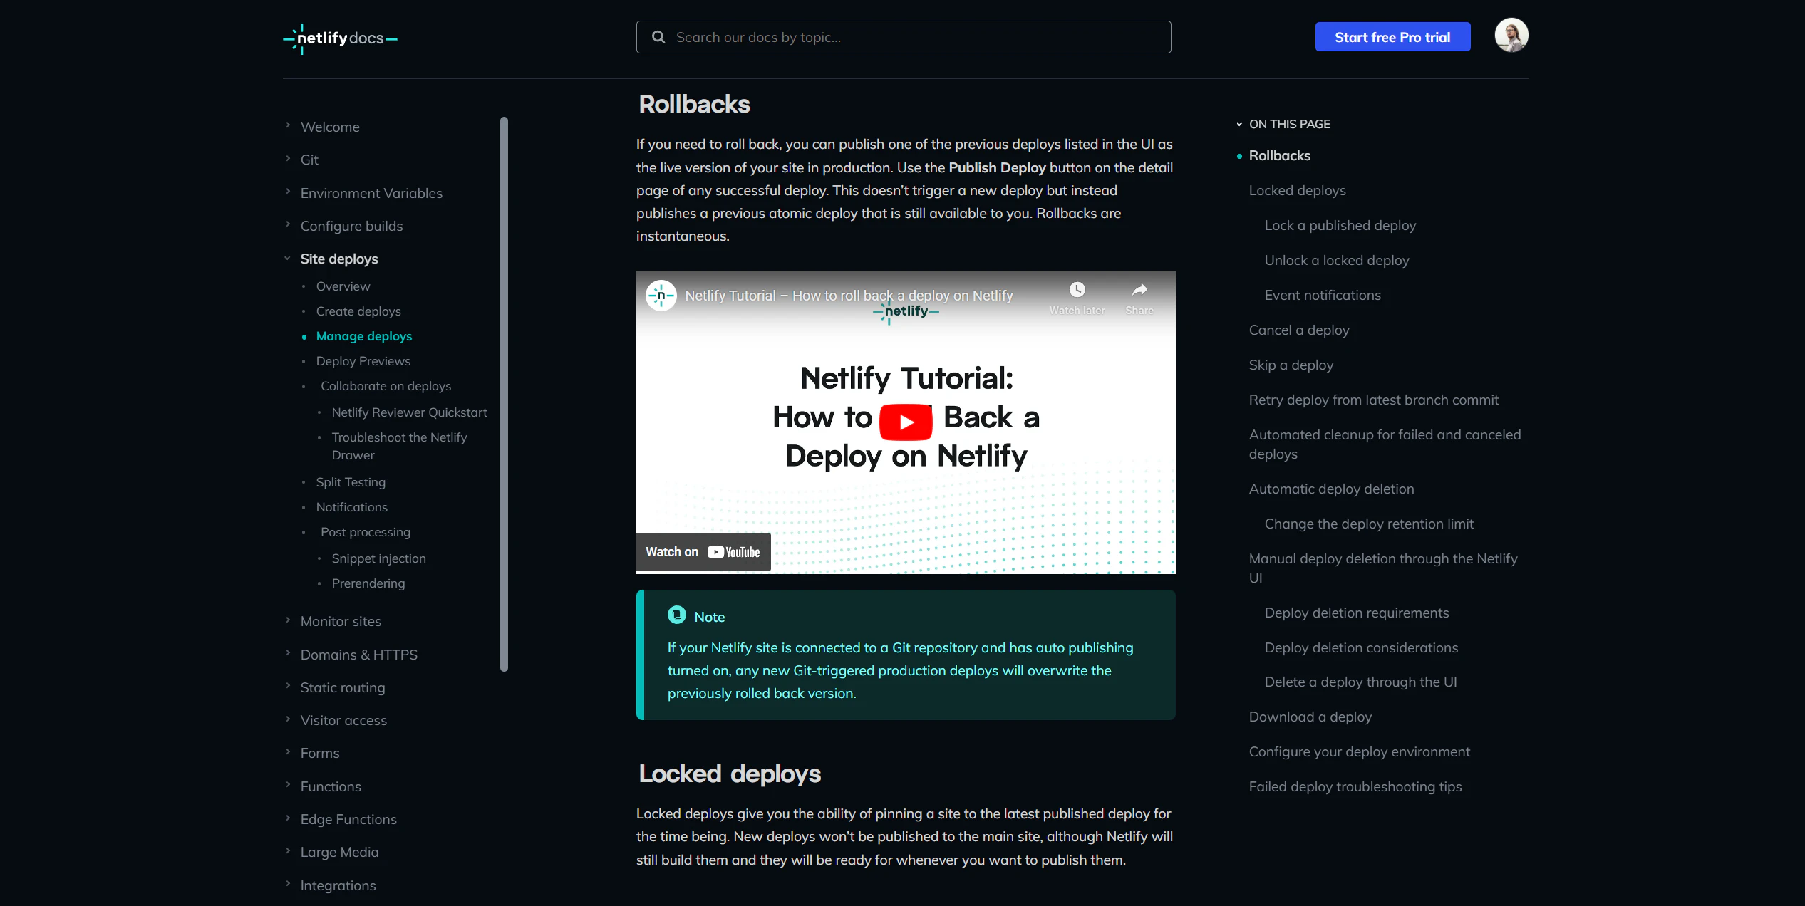Screen dimensions: 1805x906
Task: Jump to Deploy deletion requirements
Action: point(1356,613)
